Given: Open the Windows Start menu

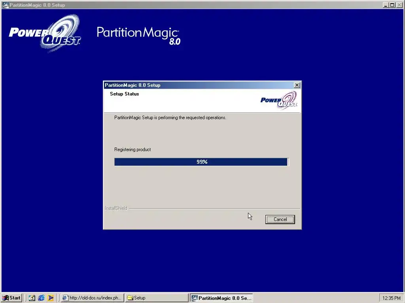Looking at the screenshot, I should (11, 298).
